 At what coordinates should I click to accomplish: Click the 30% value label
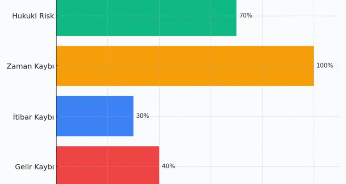tap(143, 116)
